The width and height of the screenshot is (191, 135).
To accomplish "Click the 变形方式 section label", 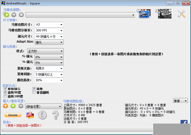I will coord(10,85).
